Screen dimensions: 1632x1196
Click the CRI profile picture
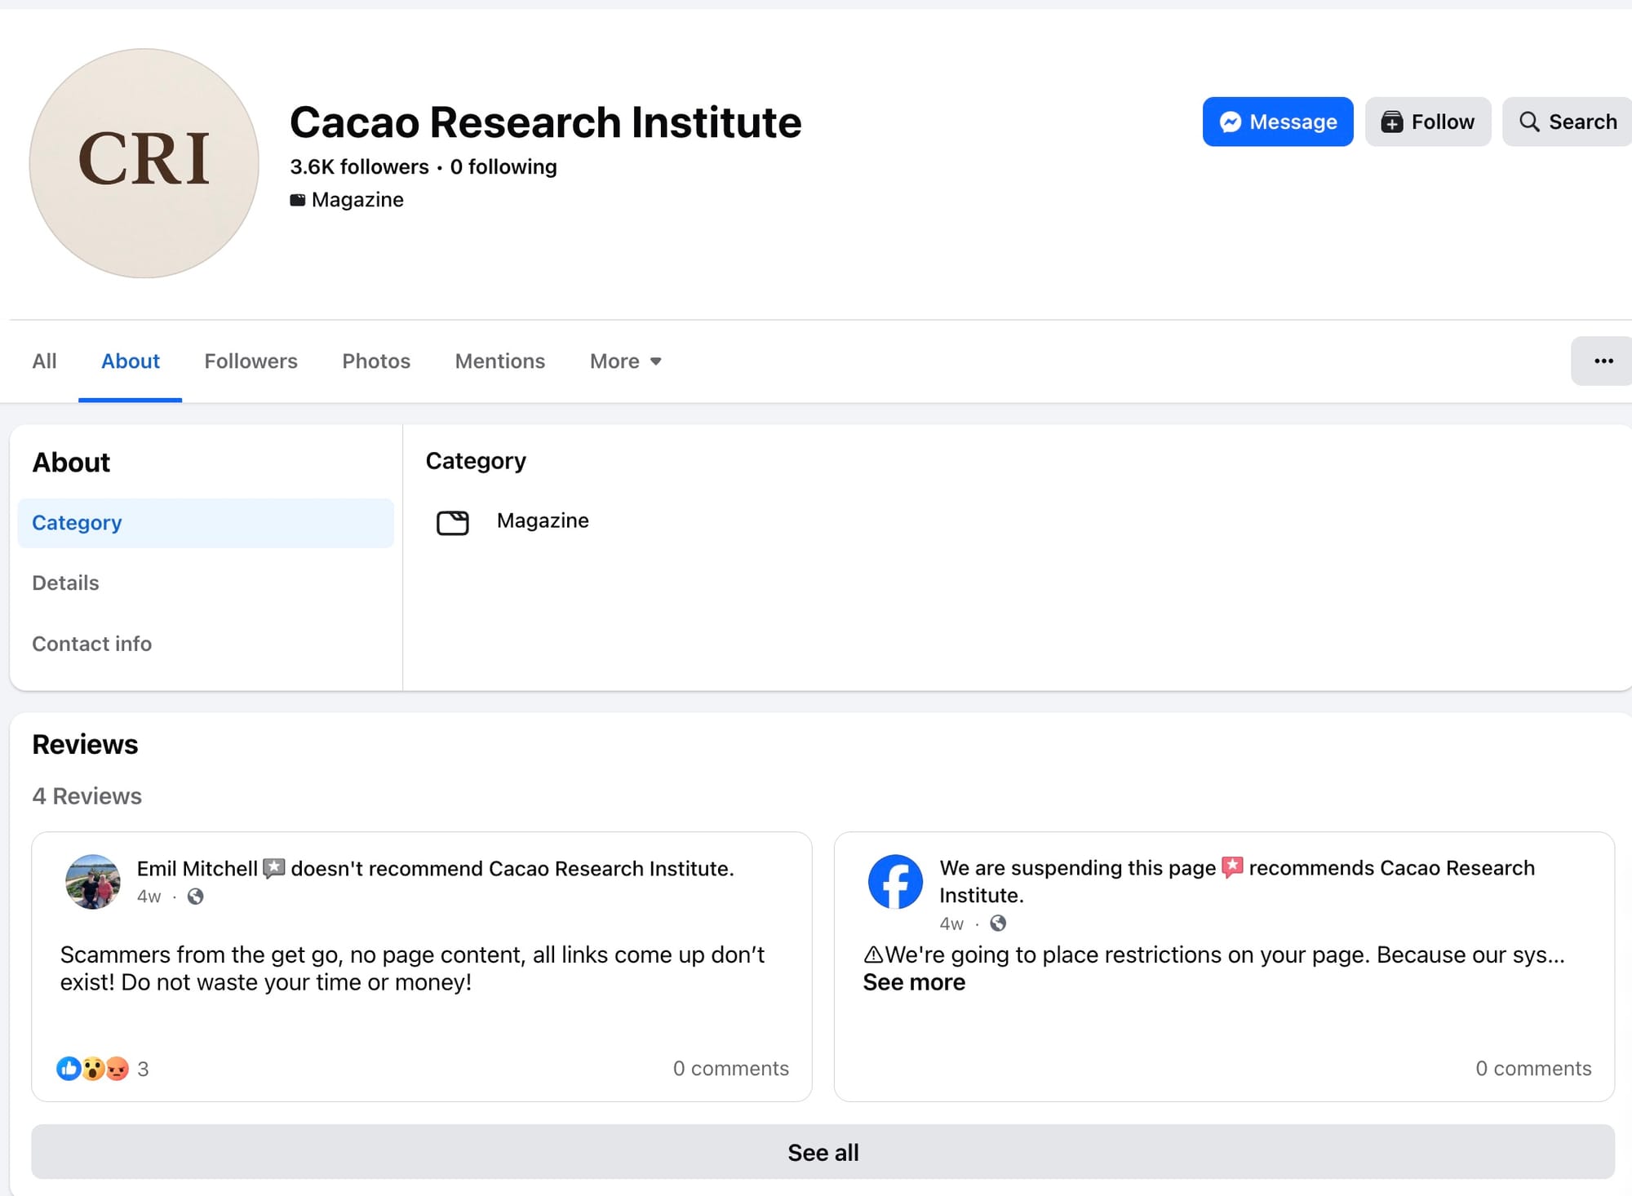tap(144, 163)
